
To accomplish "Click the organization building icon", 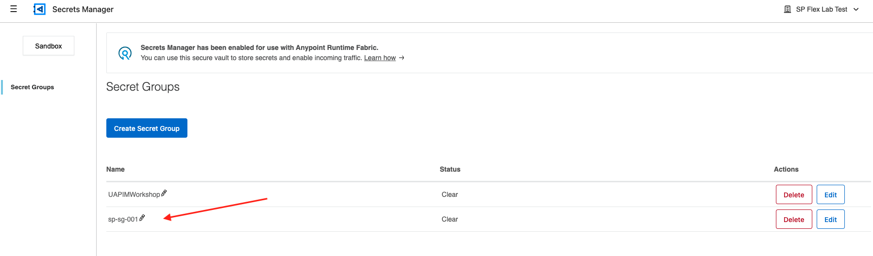I will [788, 9].
